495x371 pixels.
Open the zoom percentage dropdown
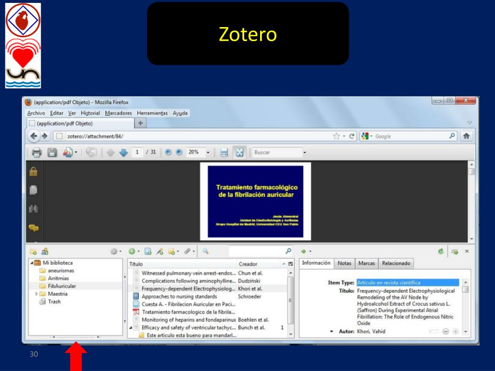pos(208,153)
